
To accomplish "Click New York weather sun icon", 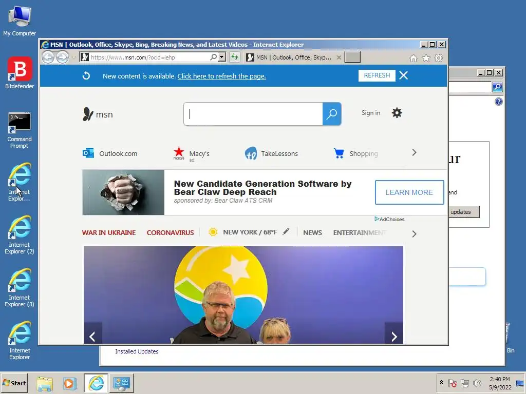I will tap(213, 232).
